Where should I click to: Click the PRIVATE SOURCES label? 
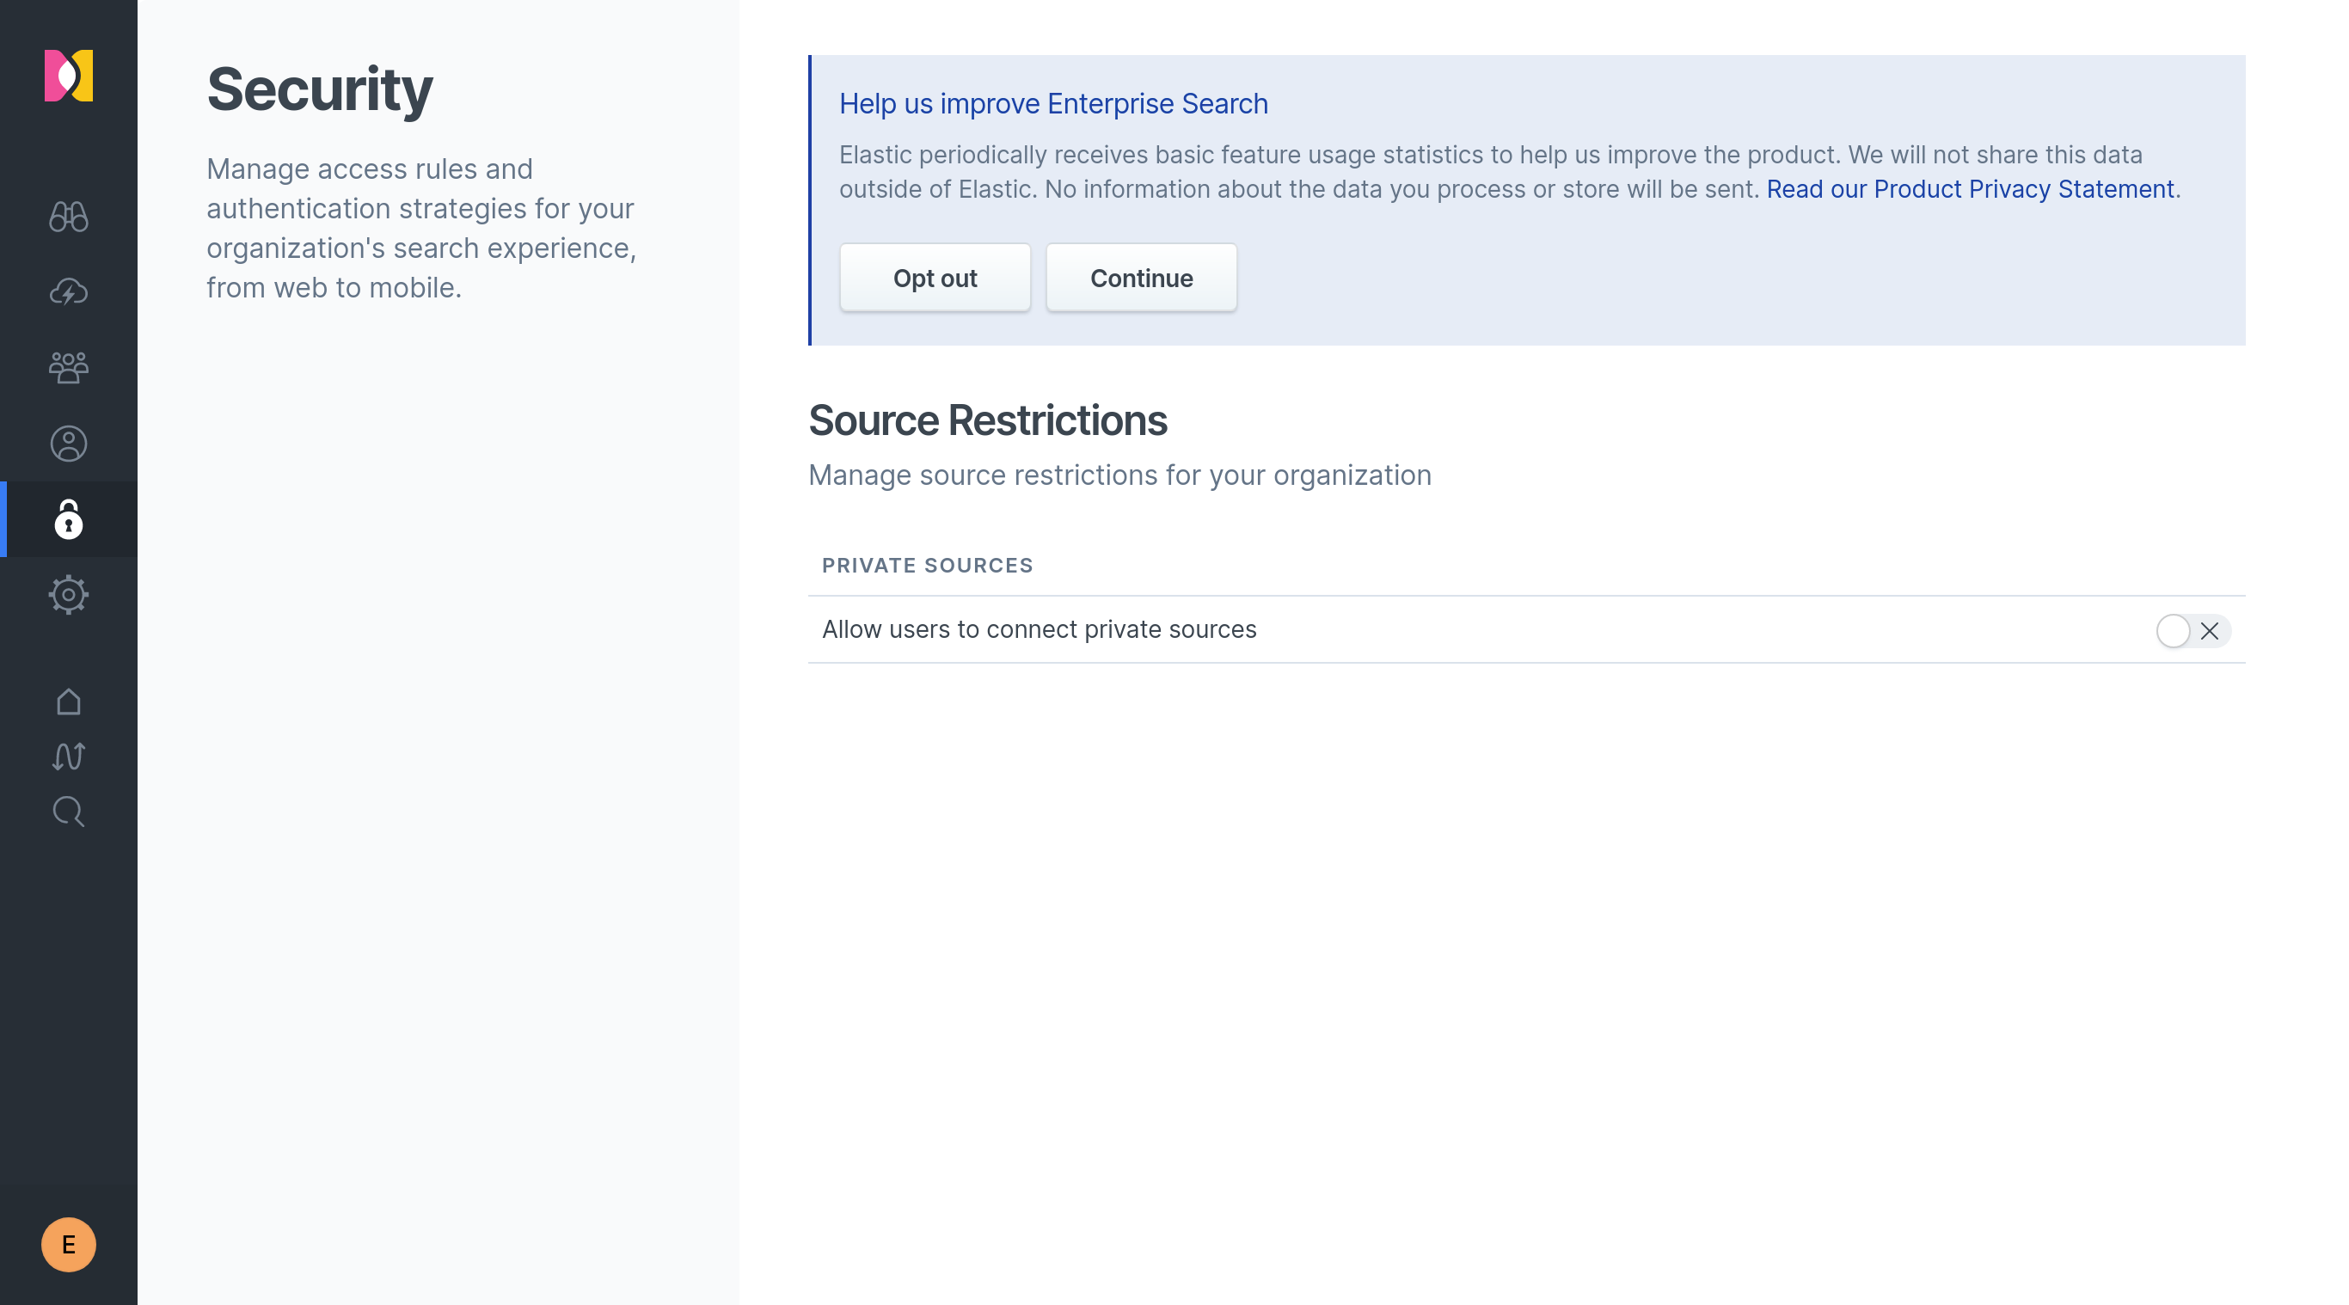(x=928, y=566)
